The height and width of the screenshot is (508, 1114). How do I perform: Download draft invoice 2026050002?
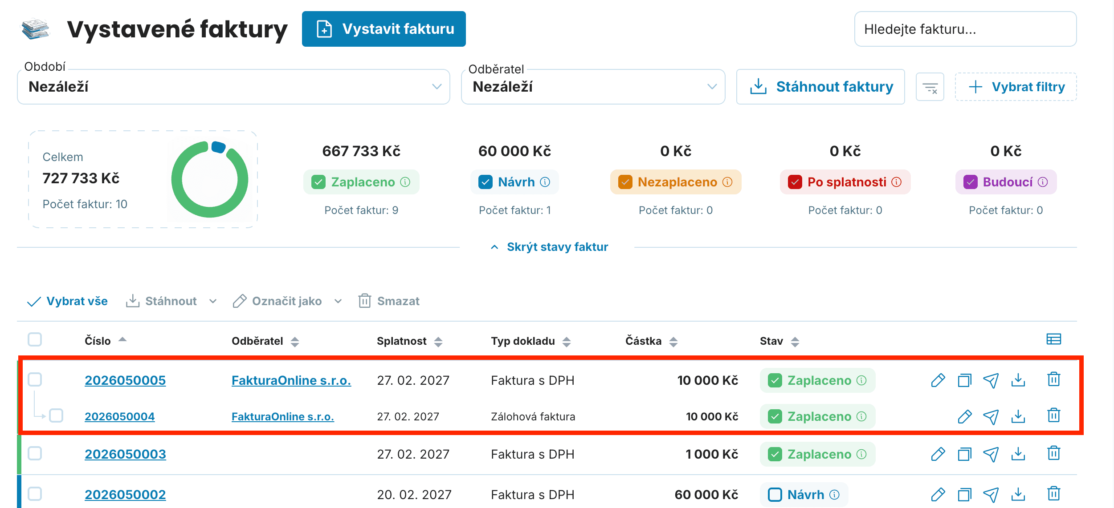pyautogui.click(x=1018, y=495)
